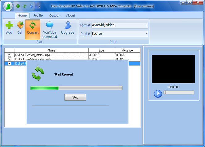The height and width of the screenshot is (147, 205).
Task: Uncheck the ad_interest.mp4 file checkbox
Action: pos(9,55)
